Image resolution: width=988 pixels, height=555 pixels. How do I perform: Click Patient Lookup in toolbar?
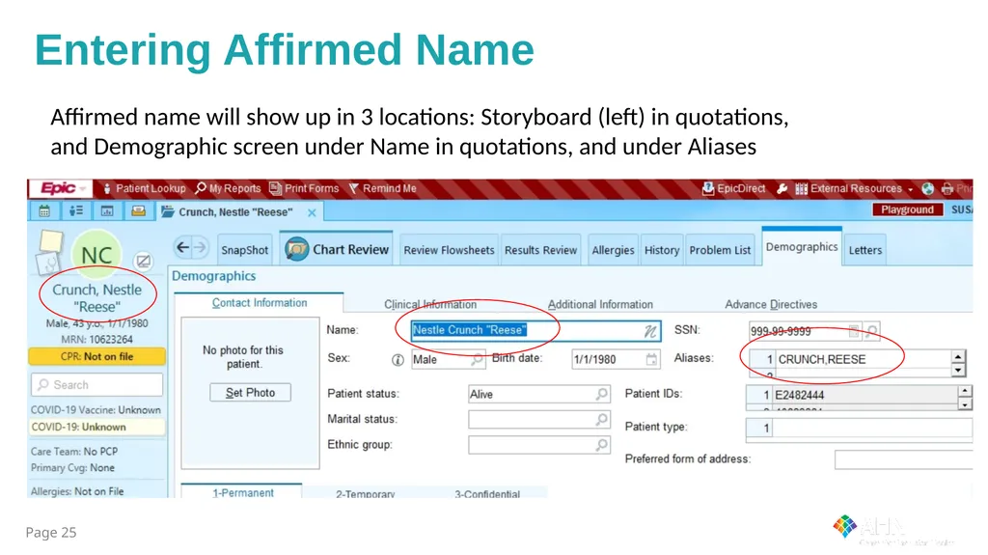pyautogui.click(x=144, y=188)
